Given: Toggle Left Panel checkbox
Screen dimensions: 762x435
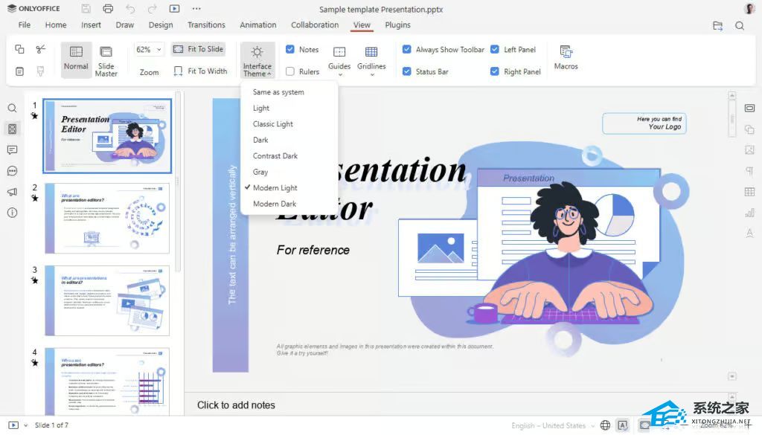Looking at the screenshot, I should click(495, 49).
